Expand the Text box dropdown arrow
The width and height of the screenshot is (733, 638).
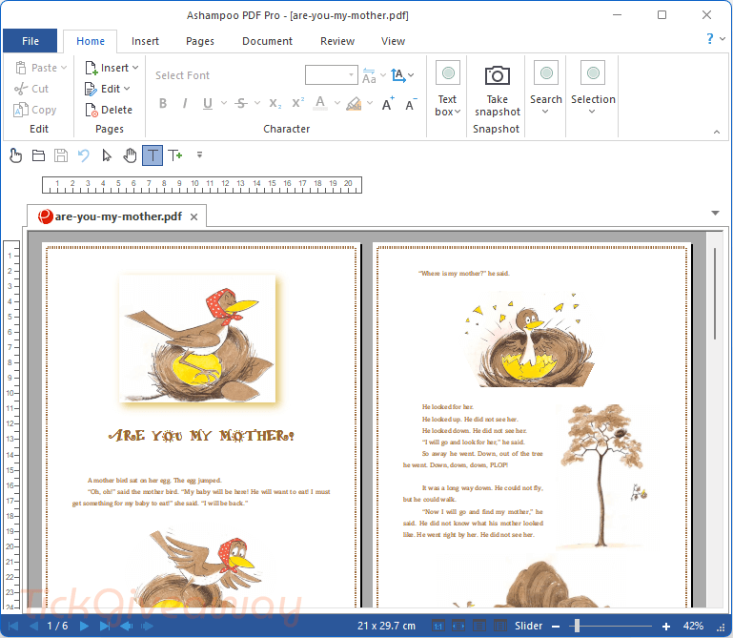[458, 112]
